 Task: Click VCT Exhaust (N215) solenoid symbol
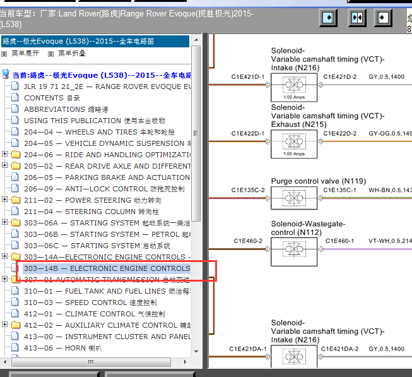pos(294,144)
